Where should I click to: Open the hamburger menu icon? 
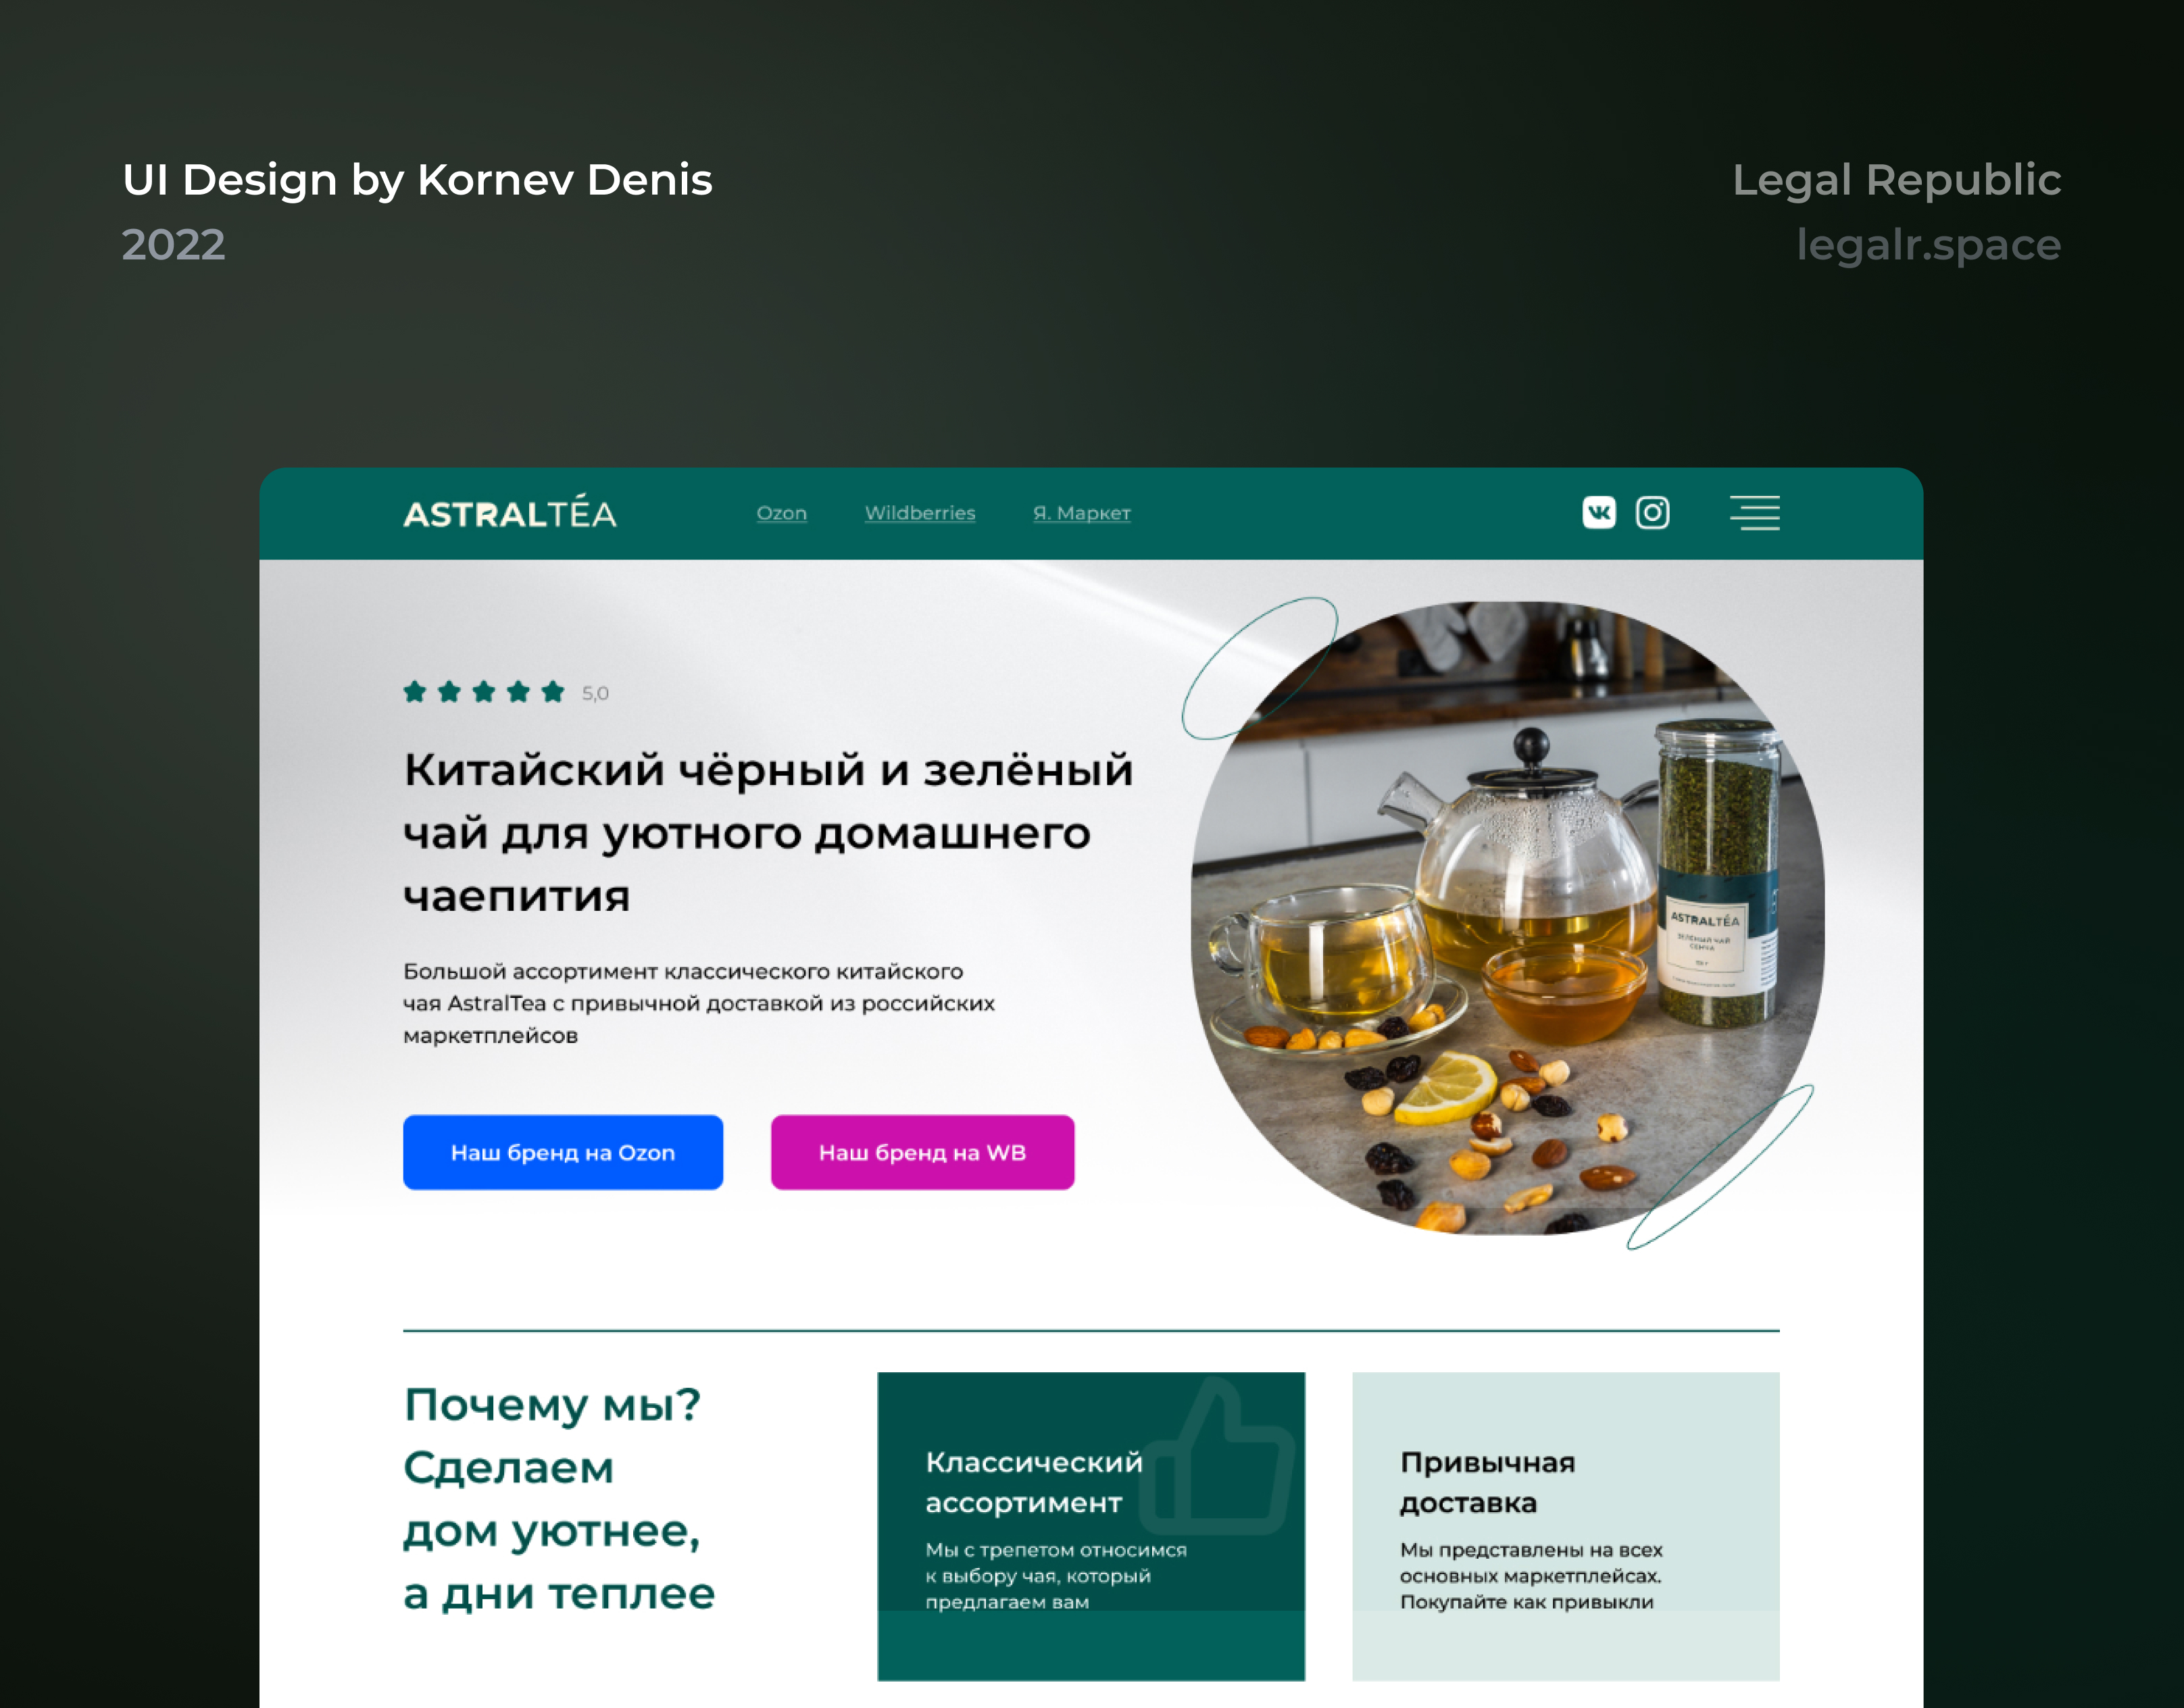coord(1755,512)
